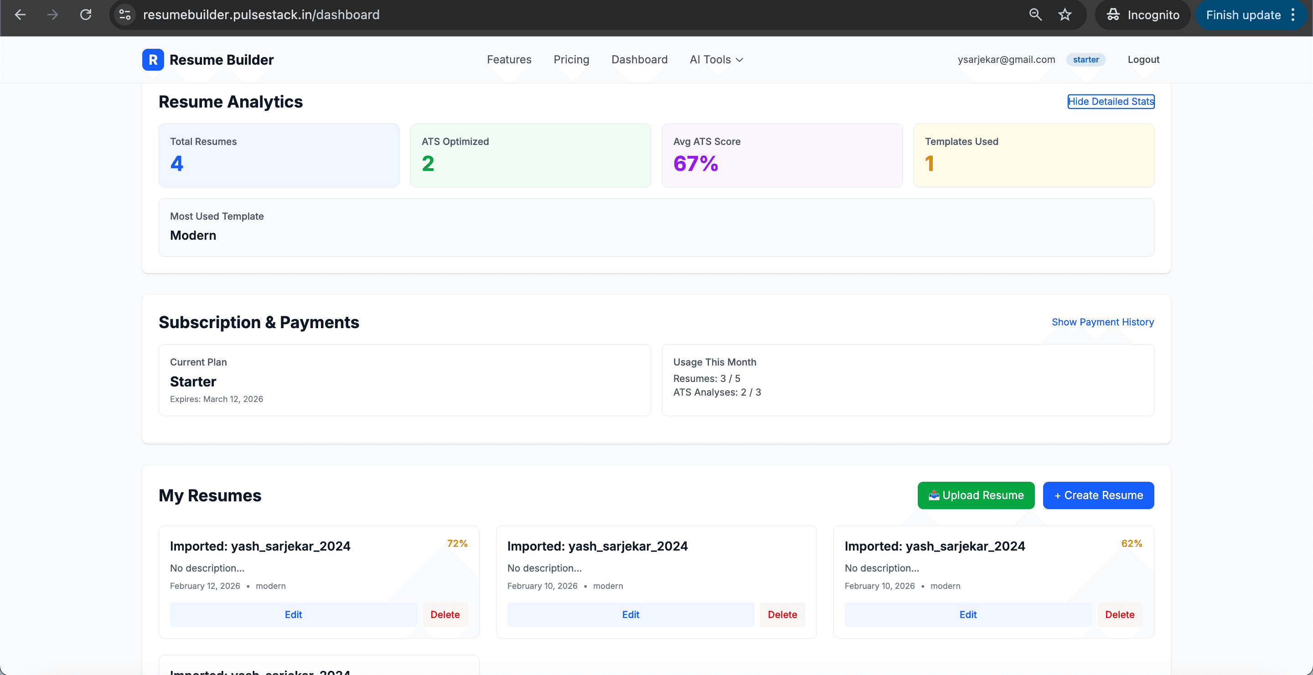Click the forward navigation chevron

coord(52,14)
